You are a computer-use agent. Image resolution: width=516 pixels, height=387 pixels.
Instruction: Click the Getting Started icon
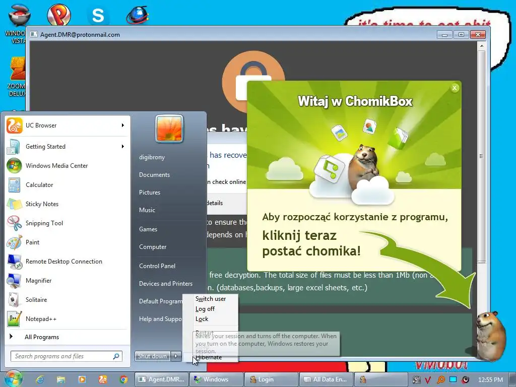pyautogui.click(x=14, y=147)
